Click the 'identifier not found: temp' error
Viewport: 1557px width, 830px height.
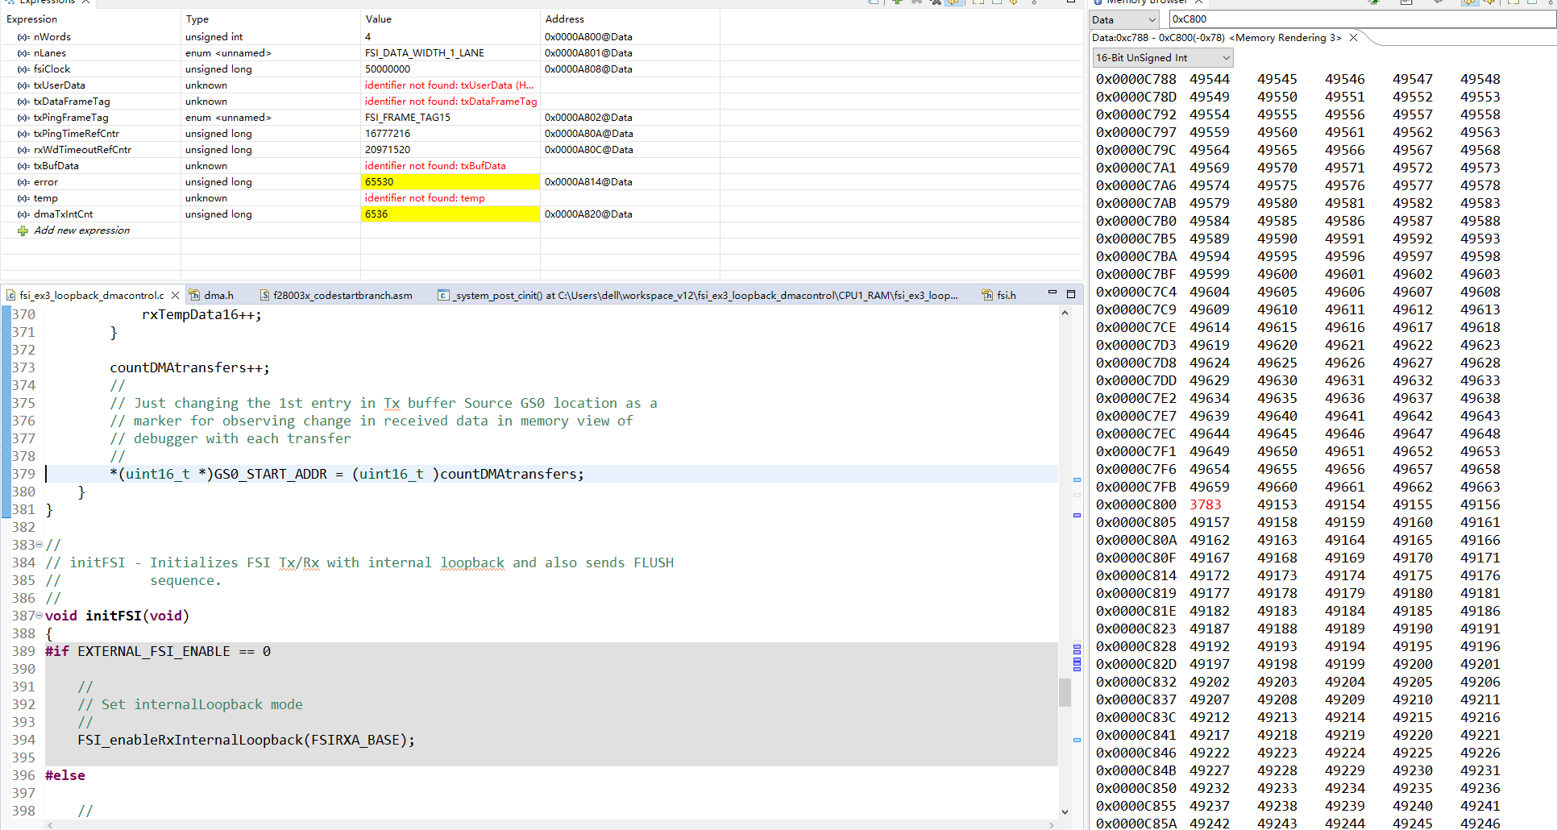pyautogui.click(x=425, y=198)
